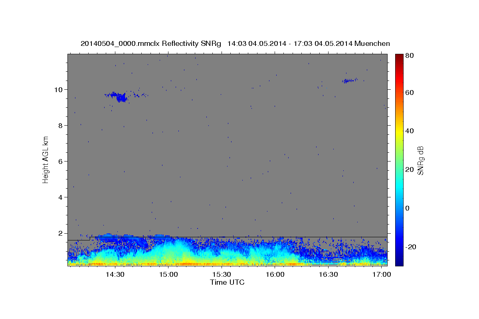
Task: Click the 'Time UTC' axis label
Action: pyautogui.click(x=227, y=282)
